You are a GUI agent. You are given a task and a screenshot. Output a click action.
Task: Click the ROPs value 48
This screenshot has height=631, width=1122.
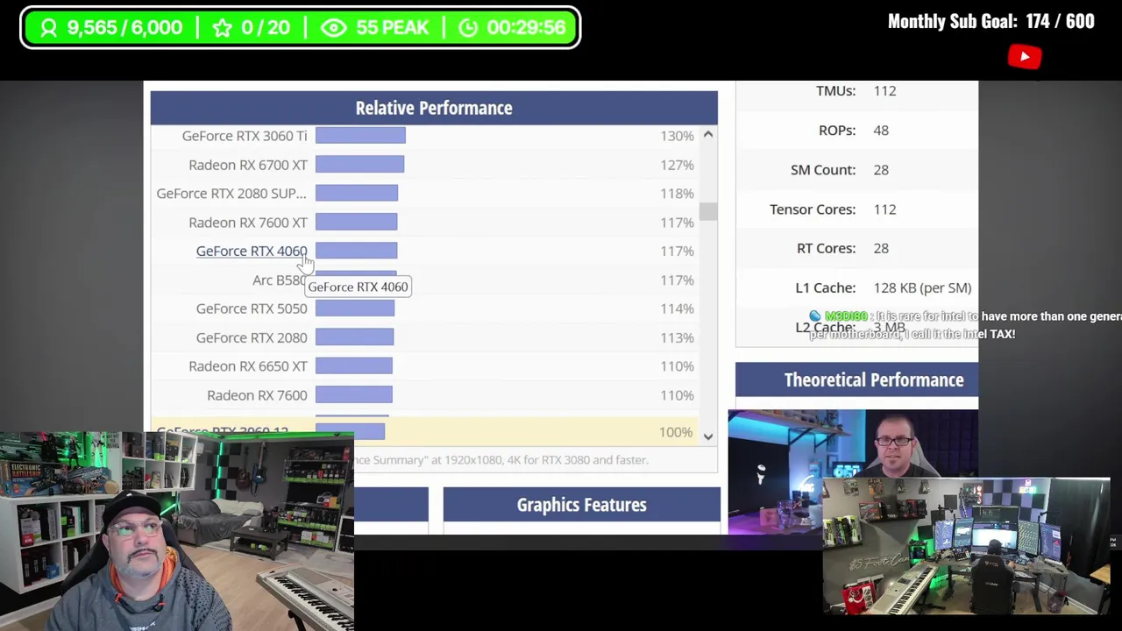(881, 131)
